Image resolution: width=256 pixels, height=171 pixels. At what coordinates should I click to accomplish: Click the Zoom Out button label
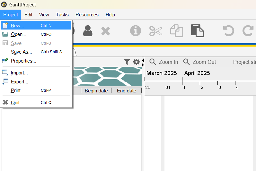tap(204, 62)
